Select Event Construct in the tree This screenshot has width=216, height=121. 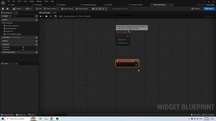[11, 29]
